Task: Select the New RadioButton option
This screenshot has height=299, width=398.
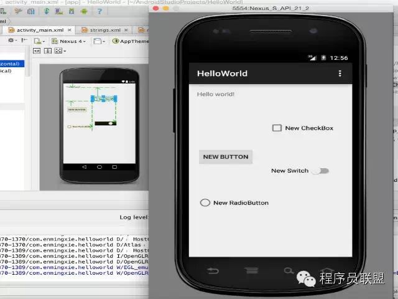Action: [x=234, y=202]
